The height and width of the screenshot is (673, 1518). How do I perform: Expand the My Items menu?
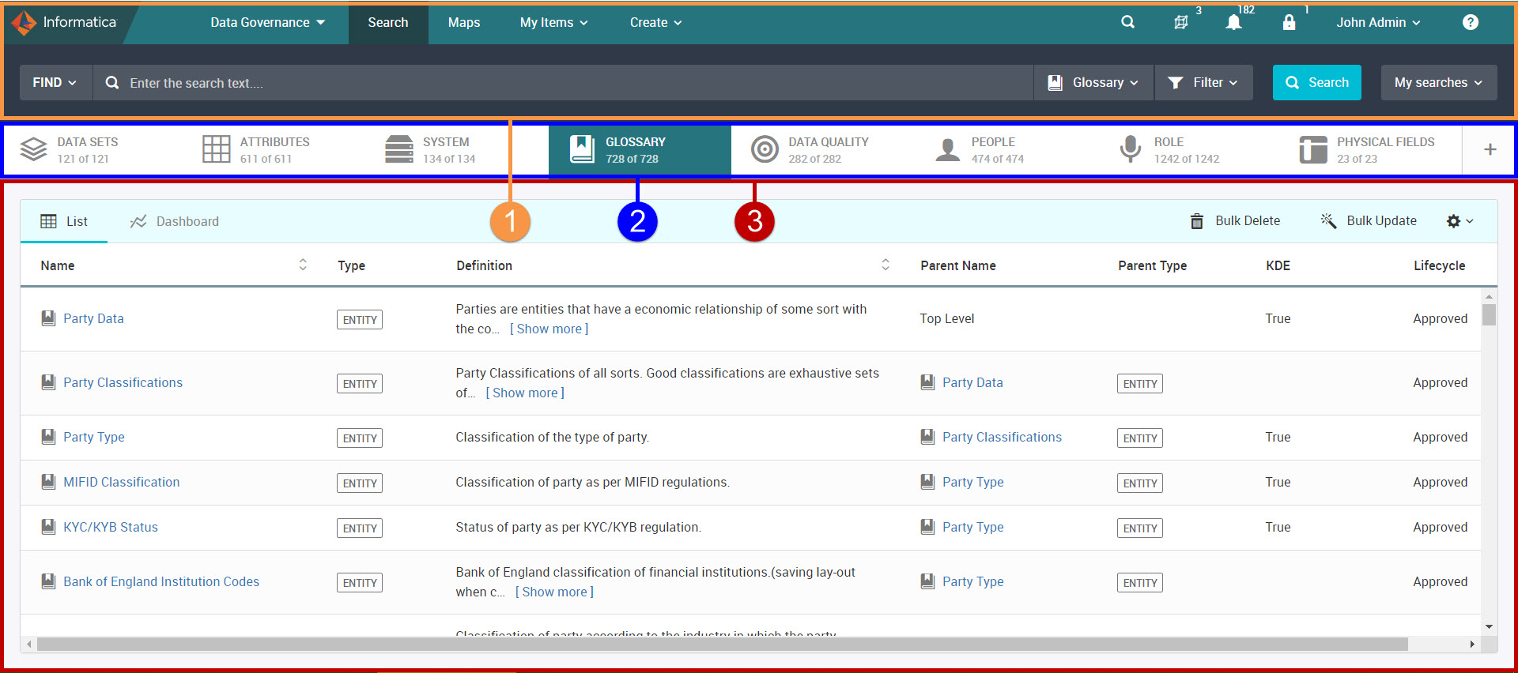[553, 22]
